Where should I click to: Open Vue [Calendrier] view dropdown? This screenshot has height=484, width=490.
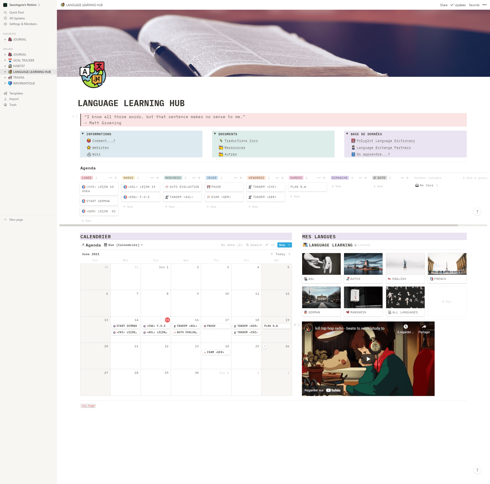pos(124,245)
